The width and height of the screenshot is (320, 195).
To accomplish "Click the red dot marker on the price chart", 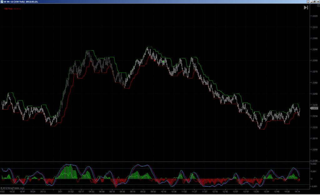I will [x=154, y=61].
